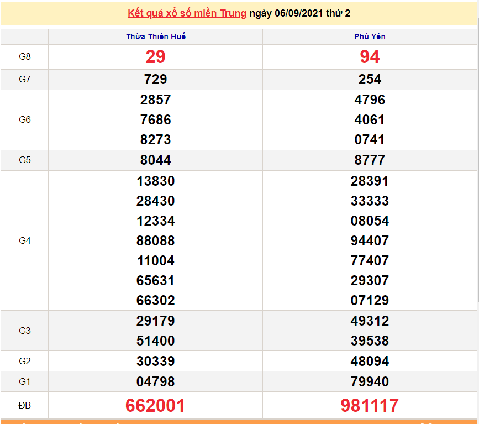Select the G2 number 30339
Viewport: 479px width, 424px height.
(x=155, y=361)
